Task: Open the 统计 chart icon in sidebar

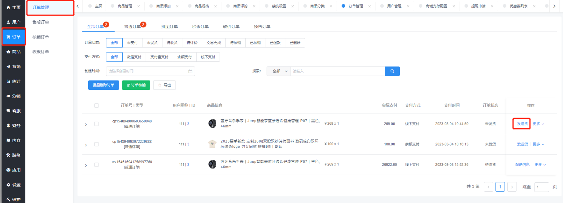Action: (x=8, y=81)
